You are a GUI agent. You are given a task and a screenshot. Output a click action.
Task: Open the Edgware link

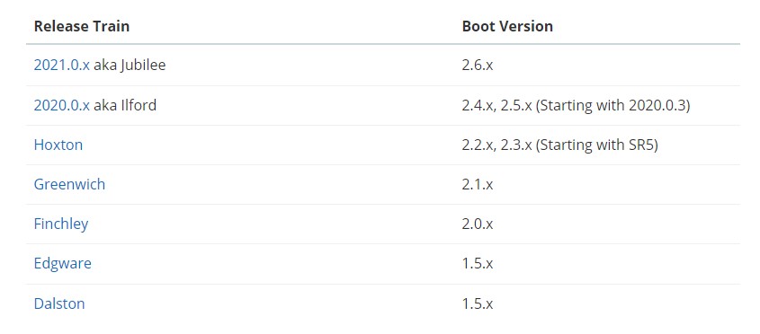tap(63, 264)
